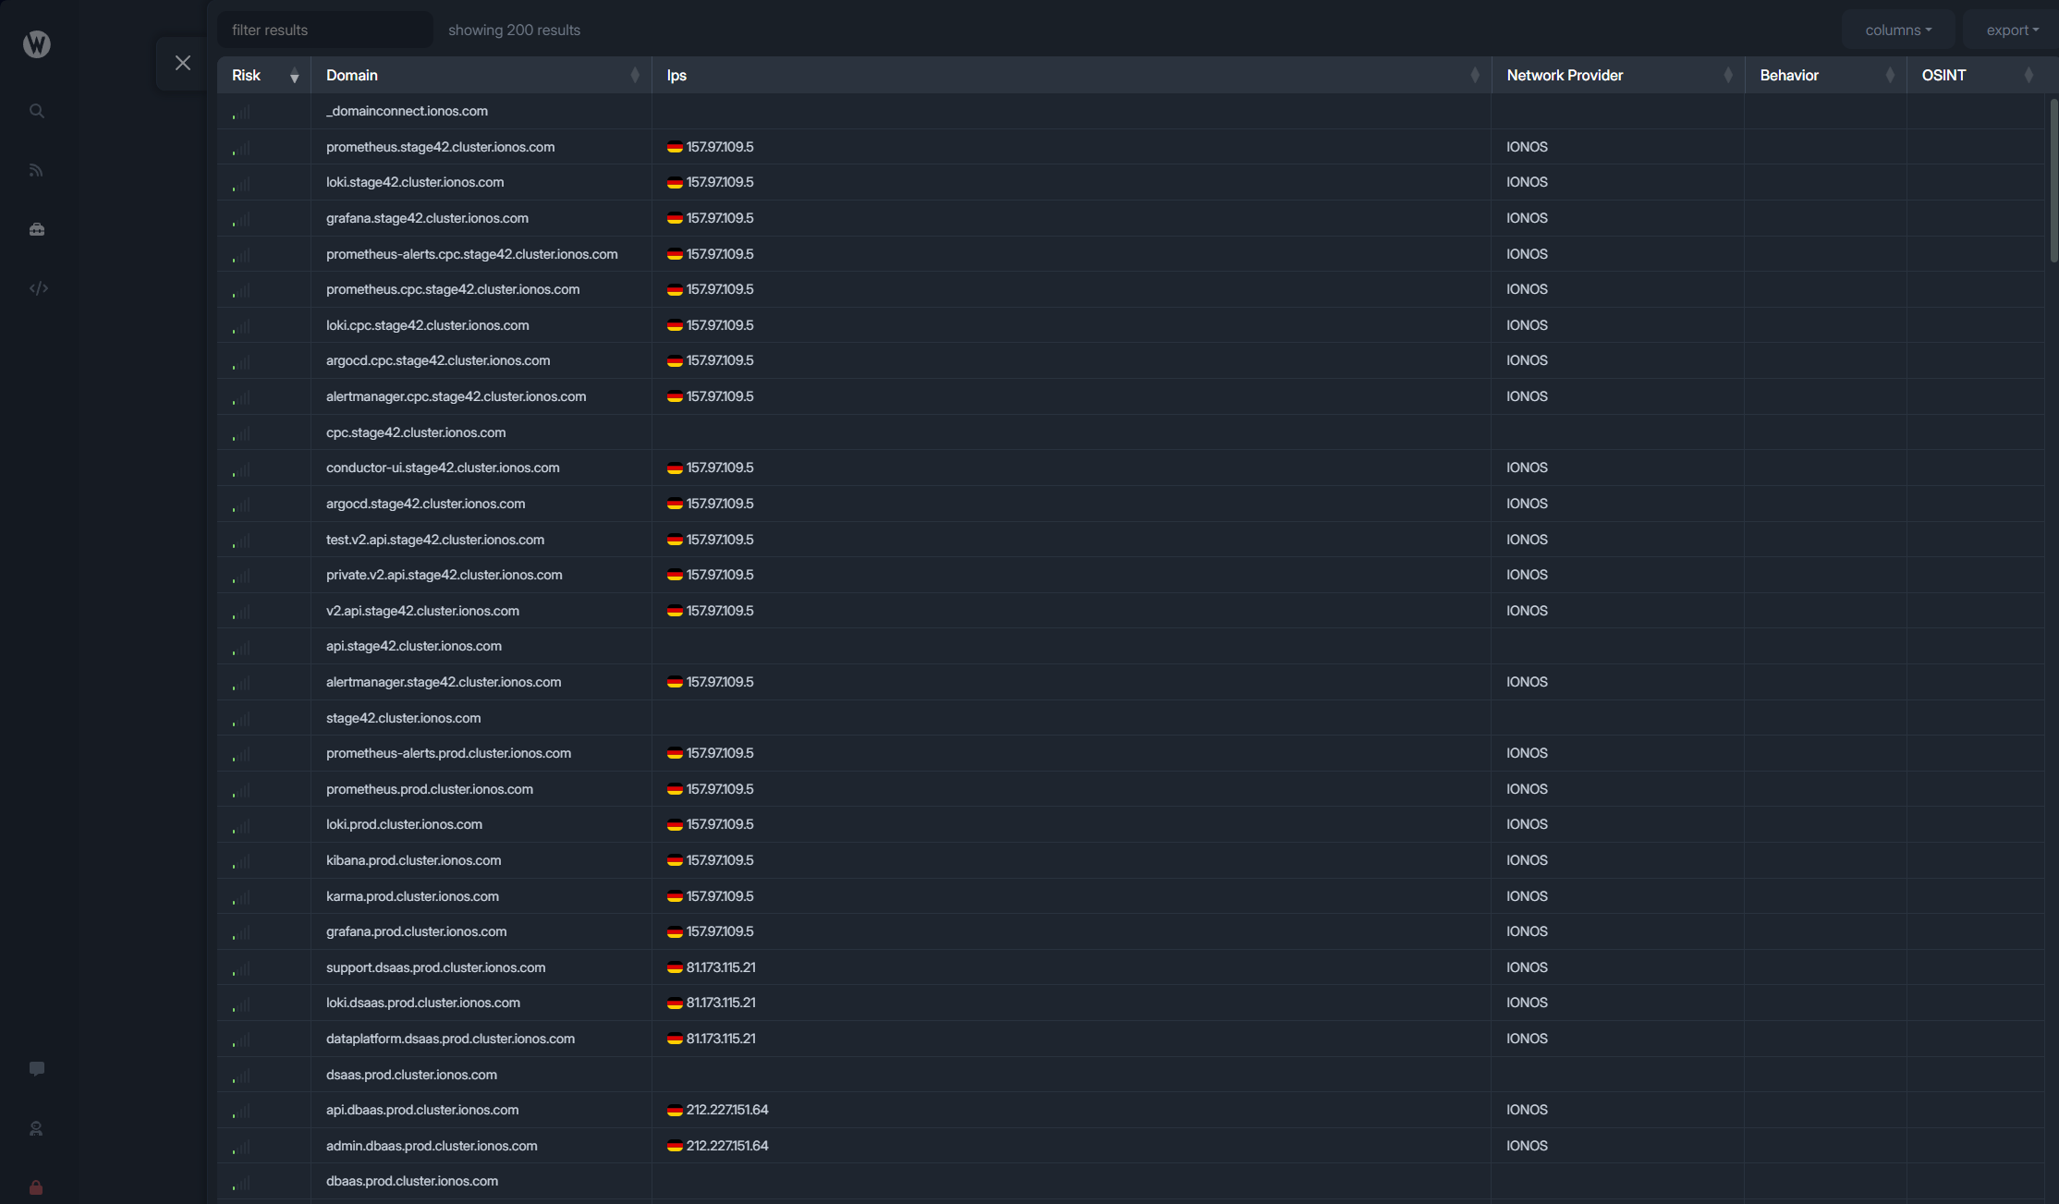Click risk signal bars for grafana.stage42.cluster.ionos.com
The height and width of the screenshot is (1204, 2059).
click(240, 220)
